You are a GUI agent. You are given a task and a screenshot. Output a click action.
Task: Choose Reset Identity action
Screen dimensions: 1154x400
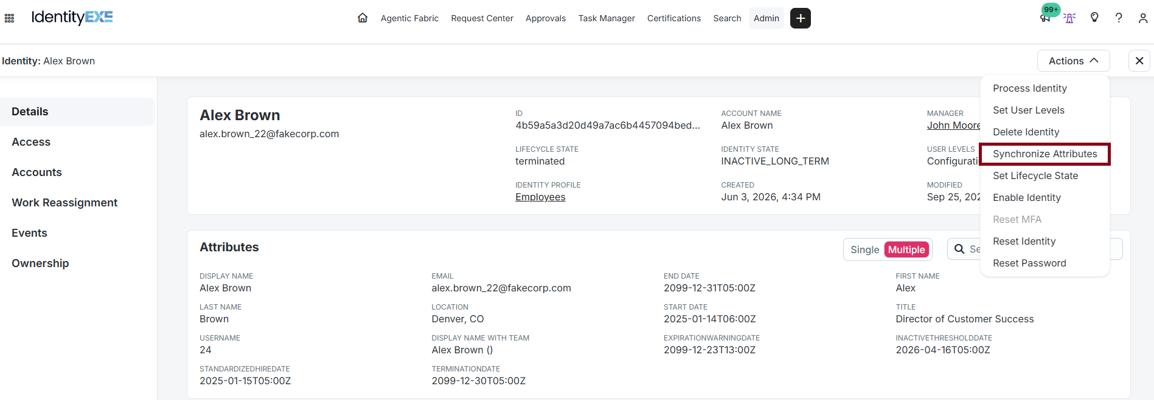(x=1045, y=241)
